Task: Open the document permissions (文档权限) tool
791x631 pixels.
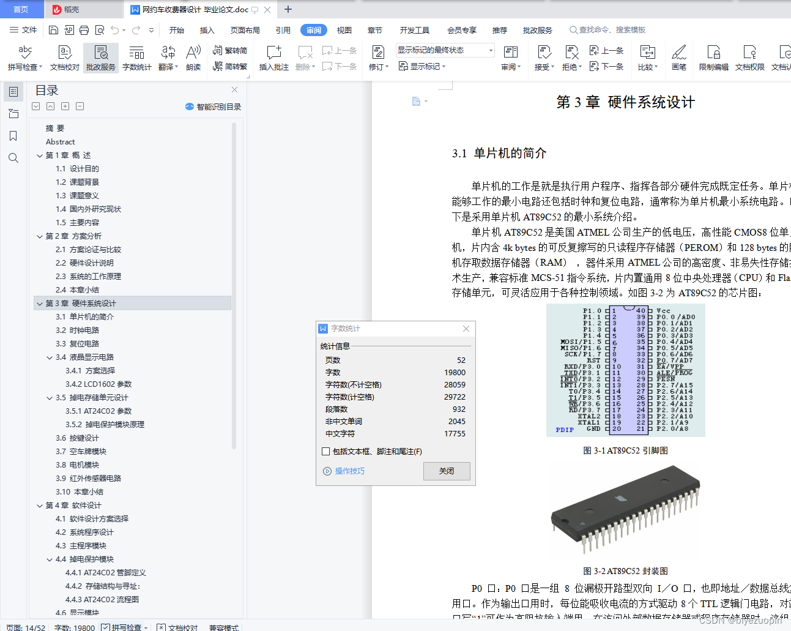Action: (750, 58)
